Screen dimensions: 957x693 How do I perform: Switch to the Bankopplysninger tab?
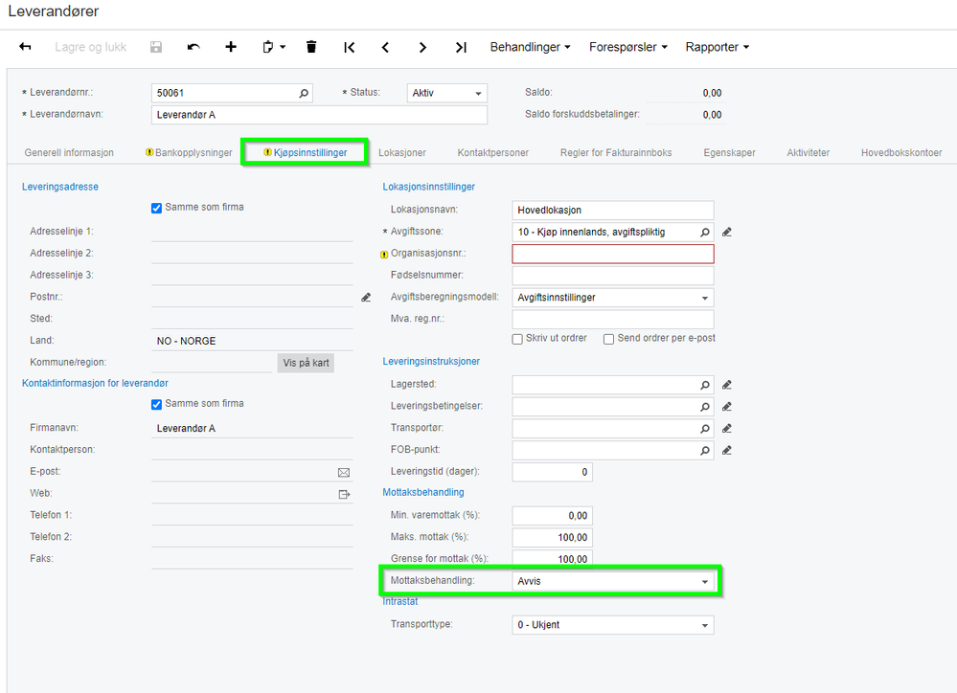click(x=189, y=152)
